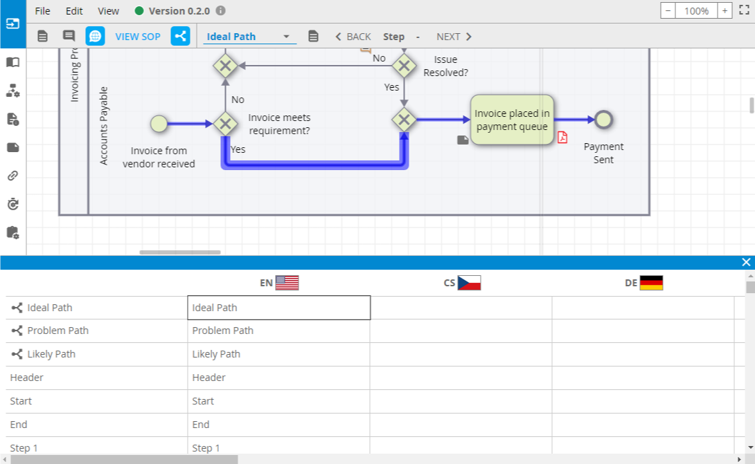The height and width of the screenshot is (464, 755).
Task: Open the book icon in the sidebar
Action: (x=12, y=62)
